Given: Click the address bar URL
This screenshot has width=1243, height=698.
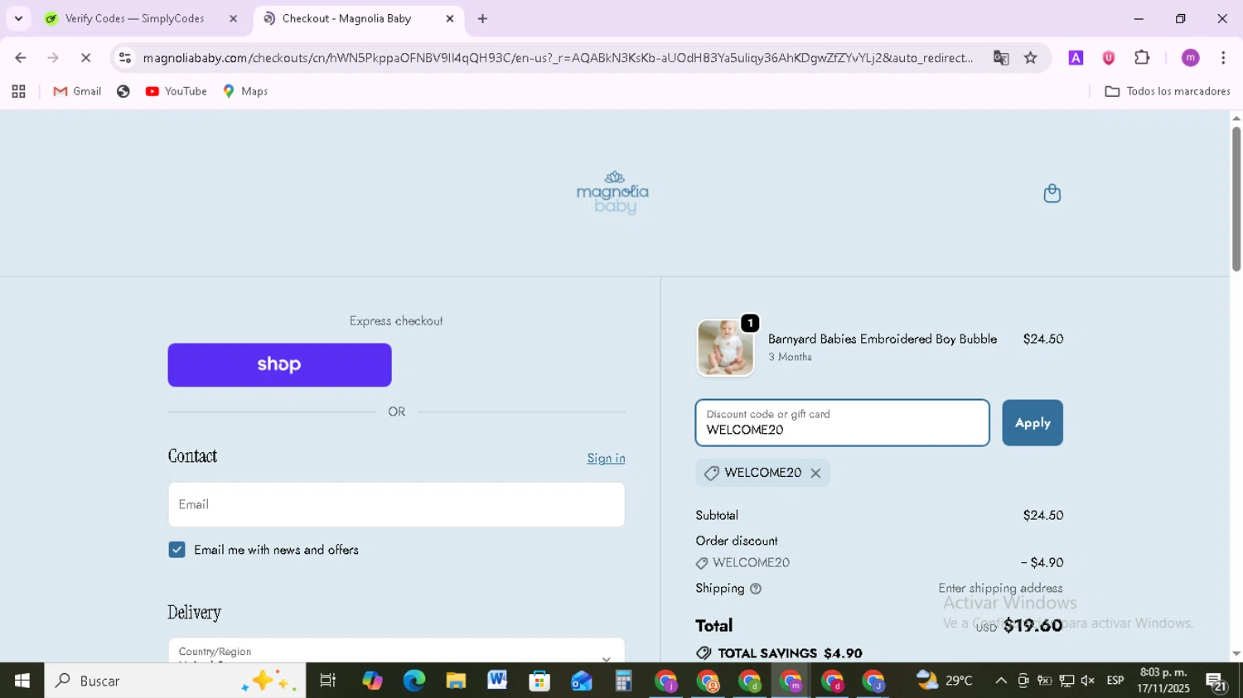Looking at the screenshot, I should tap(558, 58).
